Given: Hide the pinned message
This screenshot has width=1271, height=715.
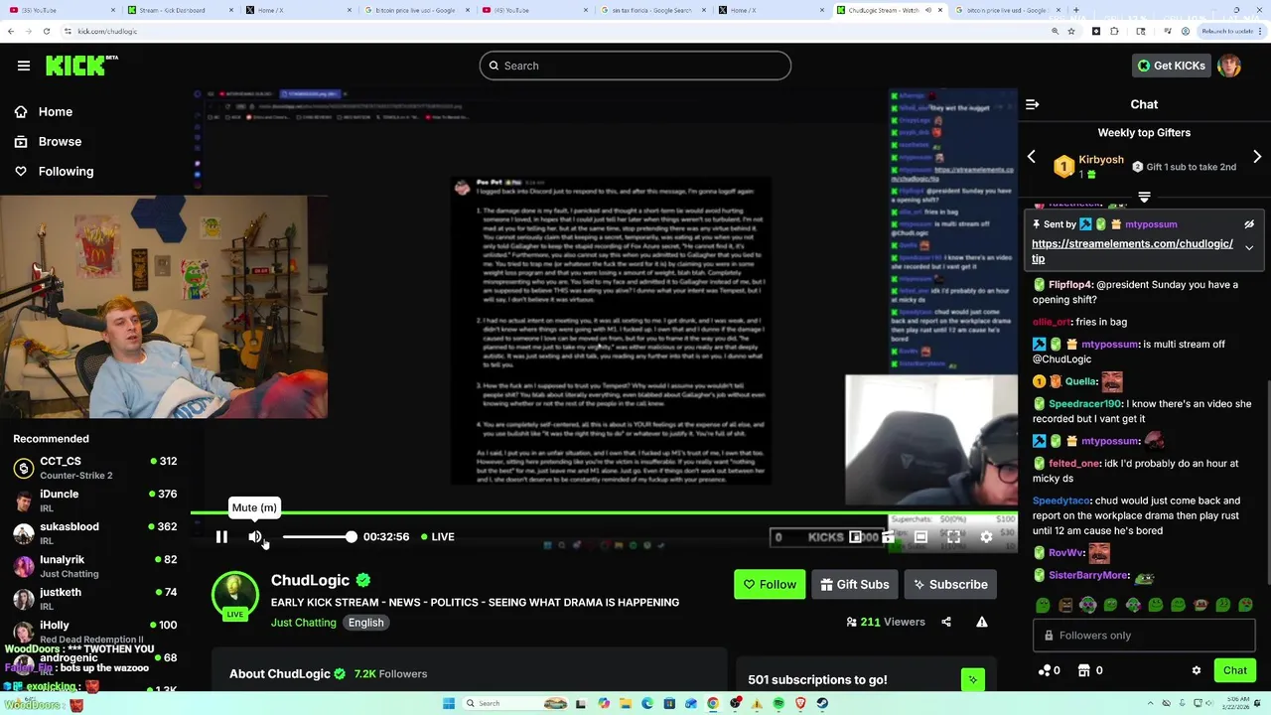Looking at the screenshot, I should pyautogui.click(x=1249, y=224).
